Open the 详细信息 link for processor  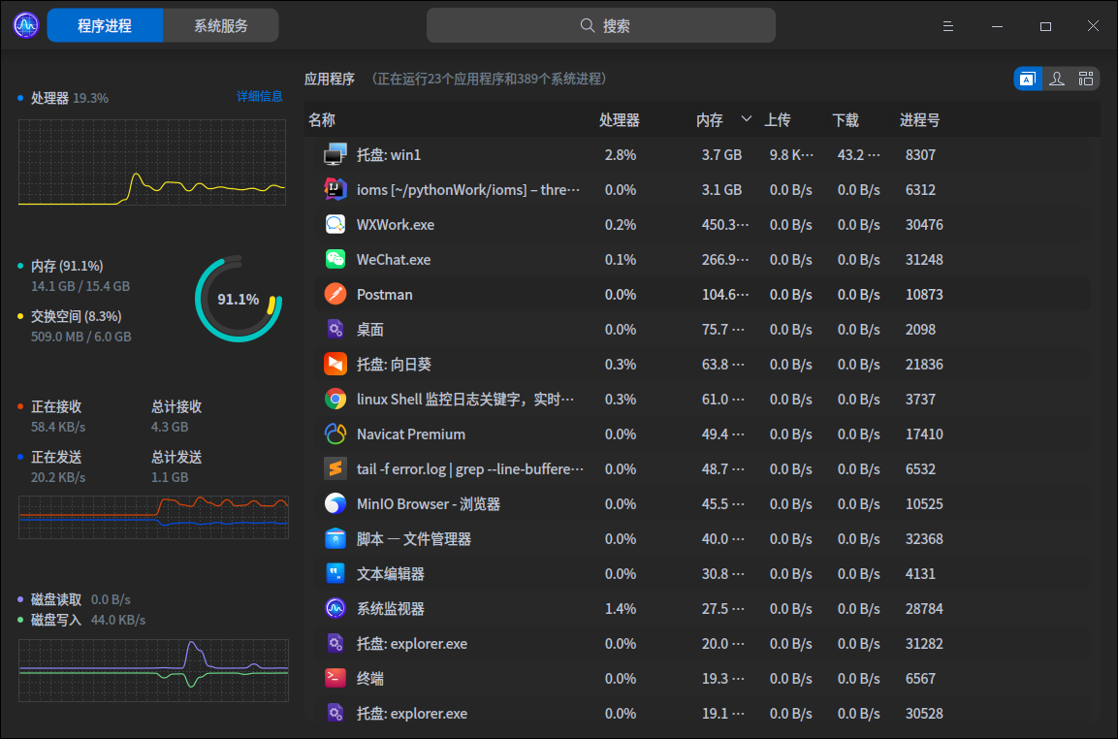[x=260, y=96]
